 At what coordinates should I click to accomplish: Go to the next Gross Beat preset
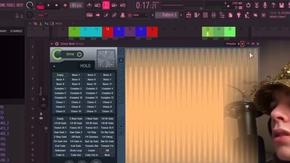[x=242, y=44]
